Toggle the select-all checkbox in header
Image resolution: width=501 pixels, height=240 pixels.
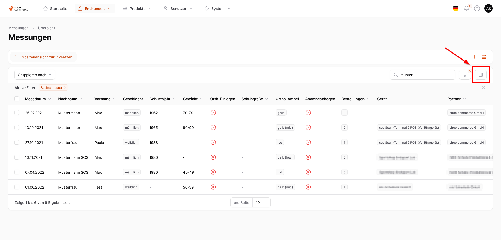click(17, 99)
